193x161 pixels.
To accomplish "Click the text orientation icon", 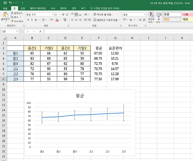I will coord(86,14).
